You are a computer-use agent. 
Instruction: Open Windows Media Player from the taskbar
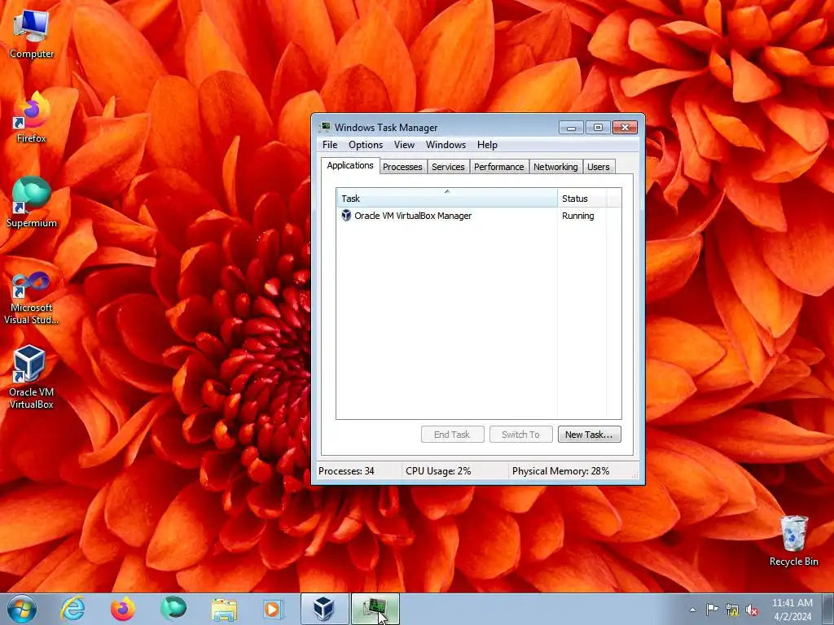pos(274,609)
